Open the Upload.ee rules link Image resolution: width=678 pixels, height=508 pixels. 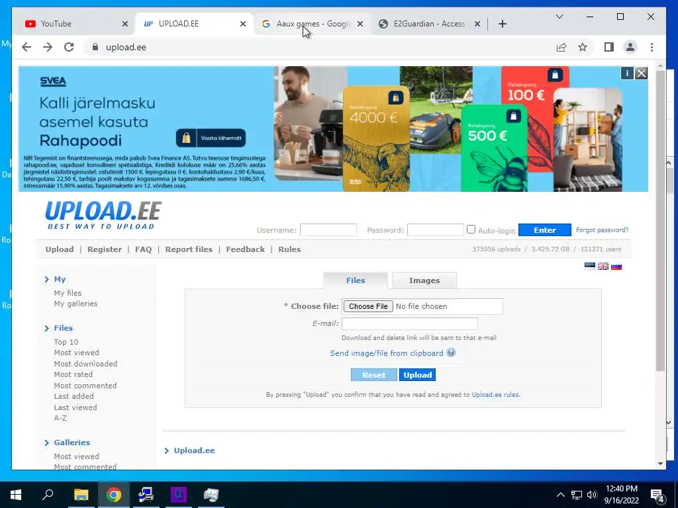tap(495, 394)
